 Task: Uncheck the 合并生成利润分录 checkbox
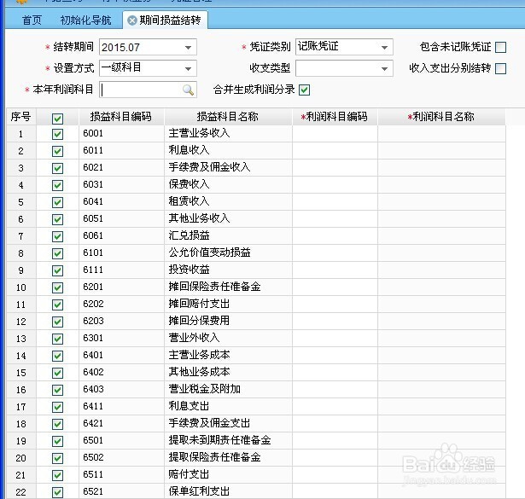pos(305,90)
